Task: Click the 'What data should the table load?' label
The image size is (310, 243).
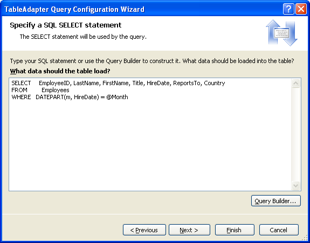Action: pyautogui.click(x=60, y=71)
